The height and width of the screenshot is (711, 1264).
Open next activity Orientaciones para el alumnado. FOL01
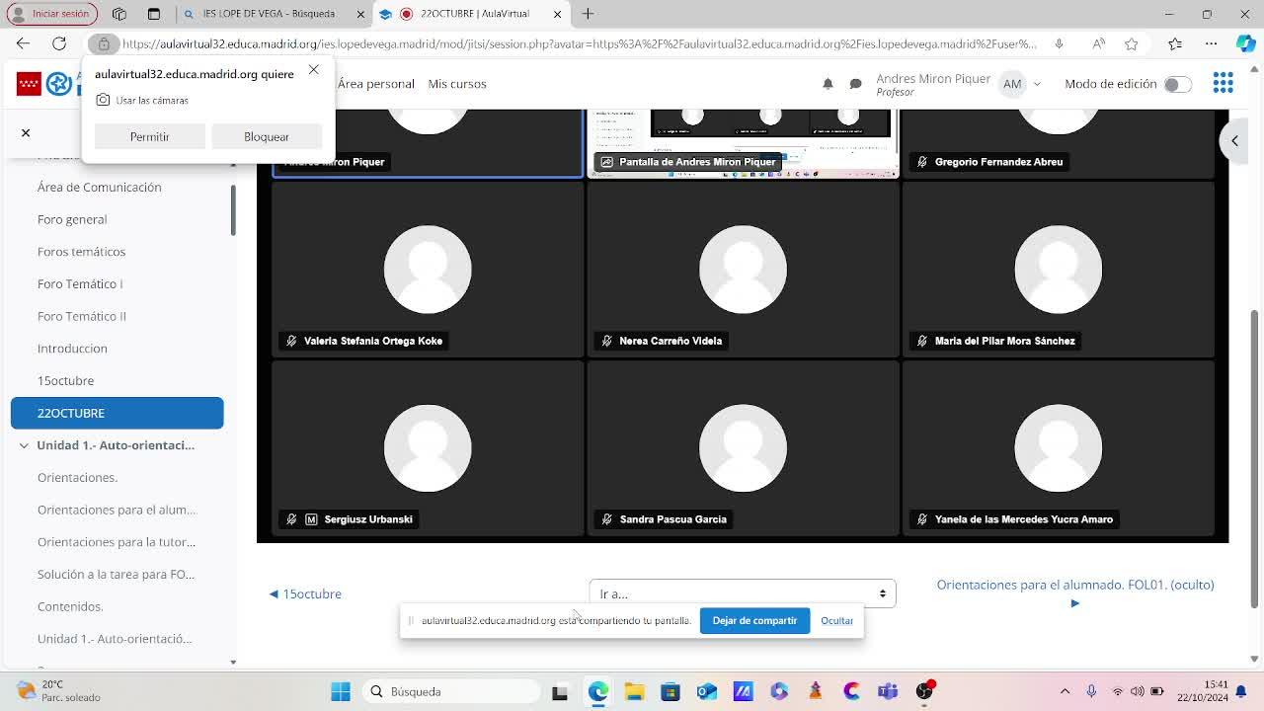[x=1075, y=593]
